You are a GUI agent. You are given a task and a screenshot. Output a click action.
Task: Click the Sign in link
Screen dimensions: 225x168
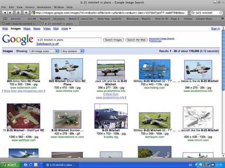[216, 29]
